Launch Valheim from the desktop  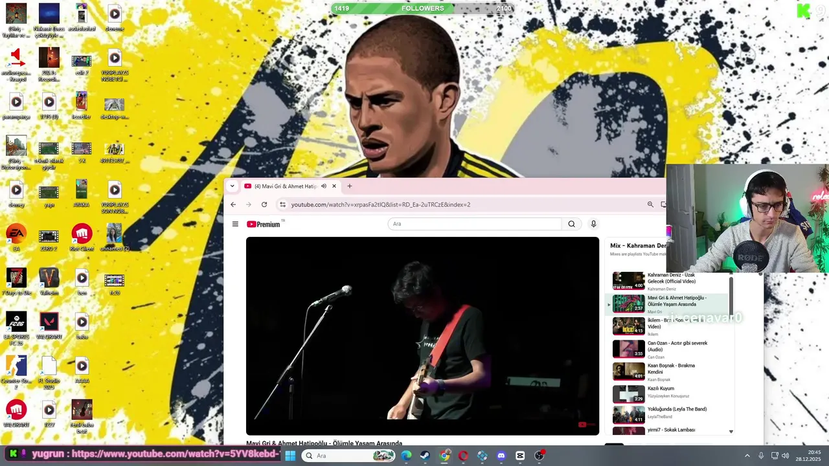(x=49, y=282)
